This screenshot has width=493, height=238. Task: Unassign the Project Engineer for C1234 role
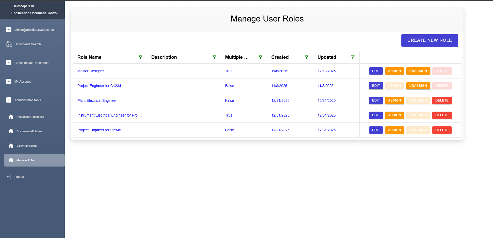pos(418,86)
